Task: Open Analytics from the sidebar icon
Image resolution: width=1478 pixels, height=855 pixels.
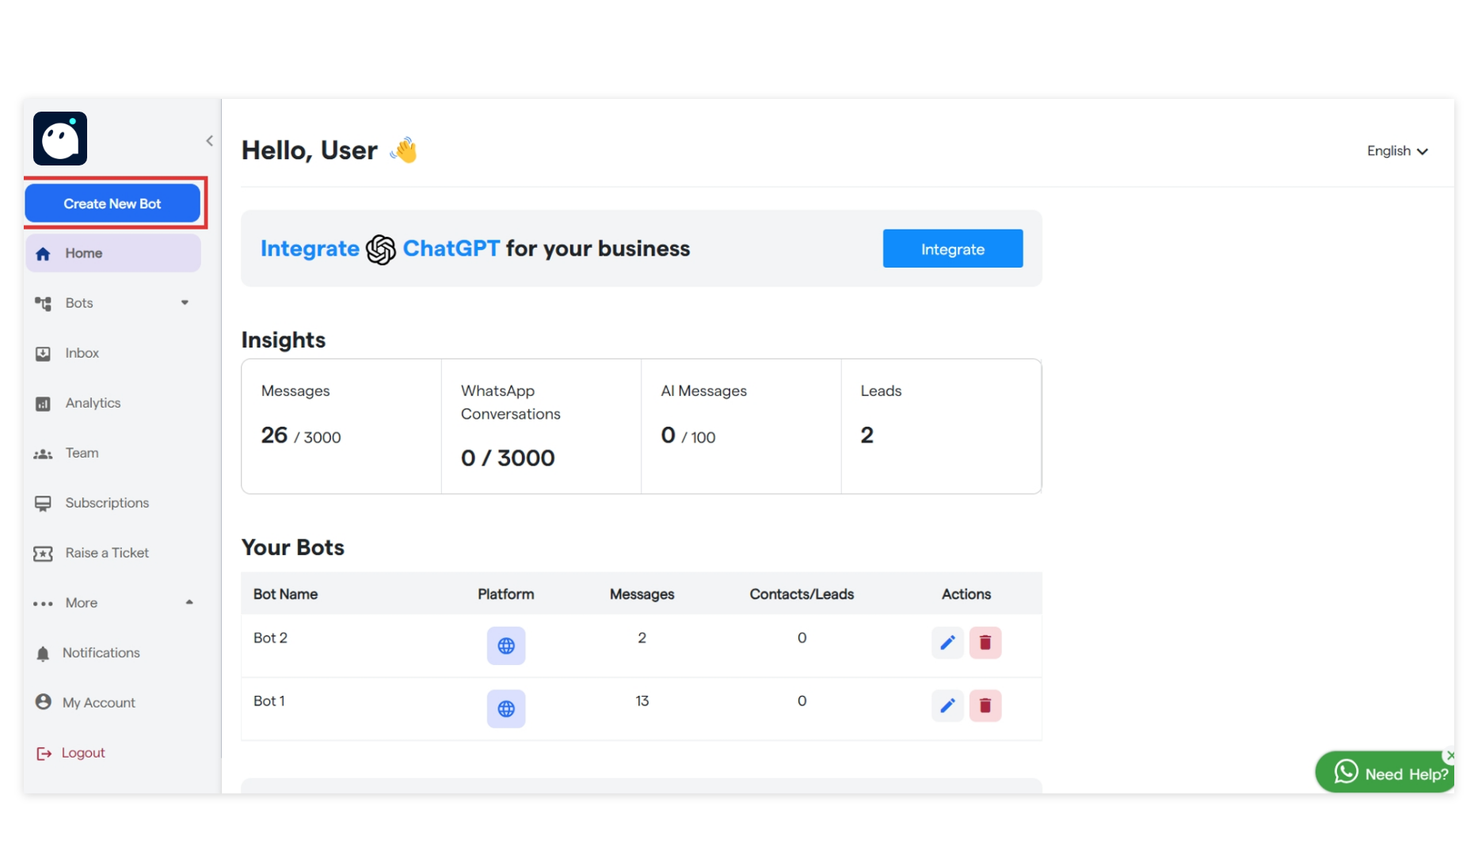Action: pyautogui.click(x=44, y=403)
